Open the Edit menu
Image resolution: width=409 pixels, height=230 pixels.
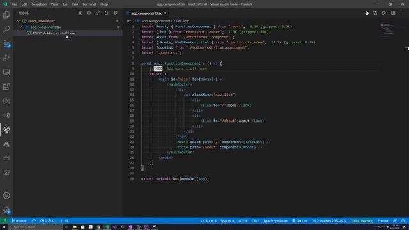[24, 4]
